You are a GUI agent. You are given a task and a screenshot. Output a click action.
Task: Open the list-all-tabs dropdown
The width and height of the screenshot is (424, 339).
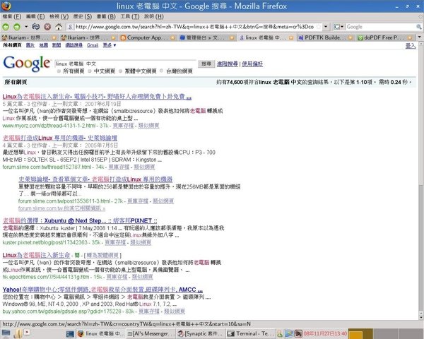[x=420, y=37]
